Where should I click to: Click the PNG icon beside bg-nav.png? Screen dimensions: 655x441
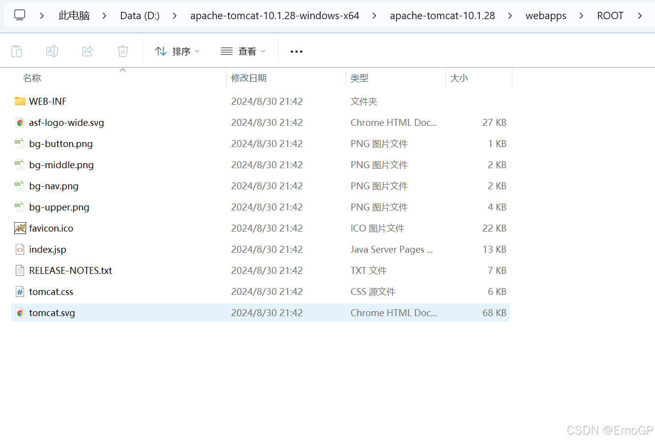[19, 186]
